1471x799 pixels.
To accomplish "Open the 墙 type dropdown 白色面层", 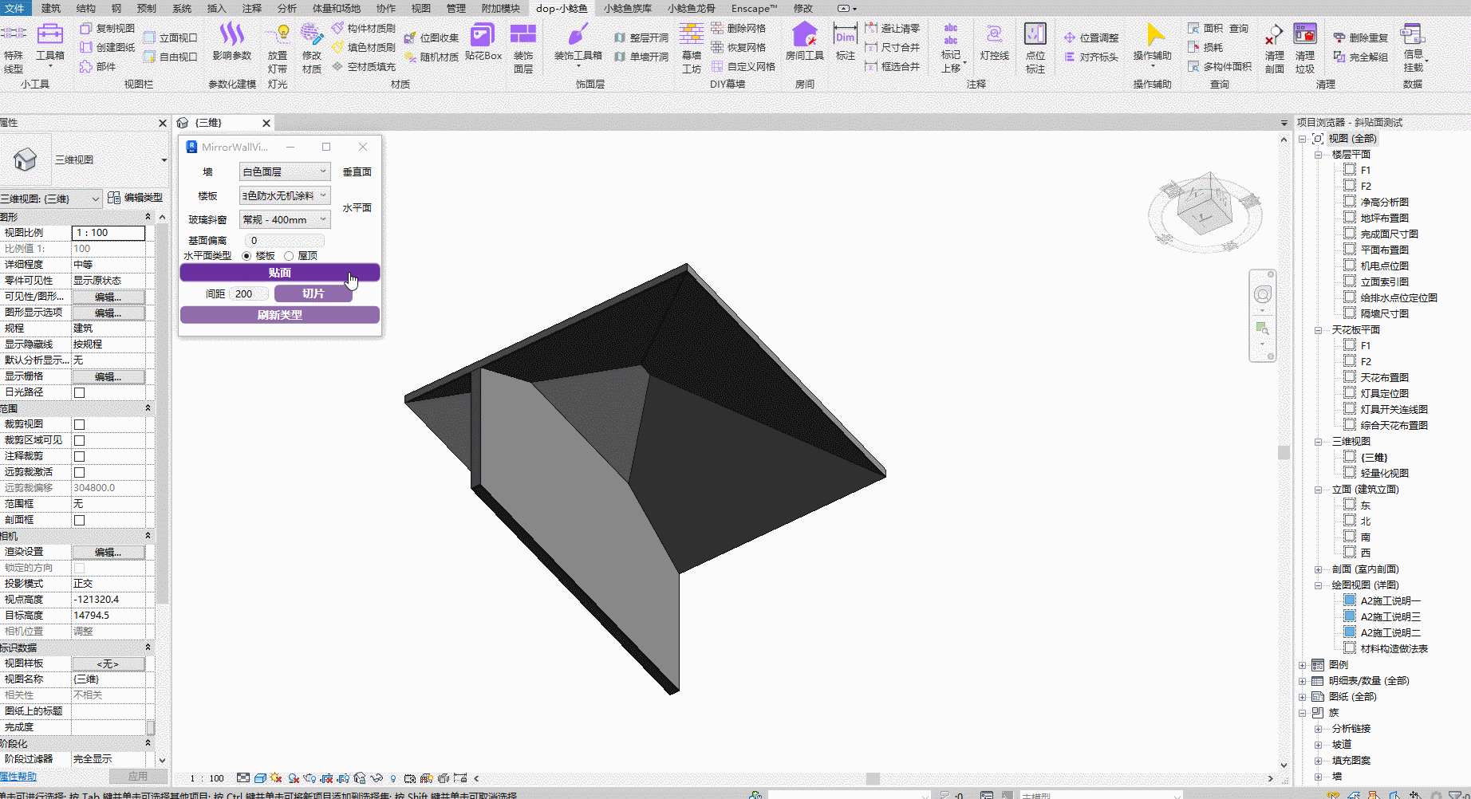I will click(285, 171).
